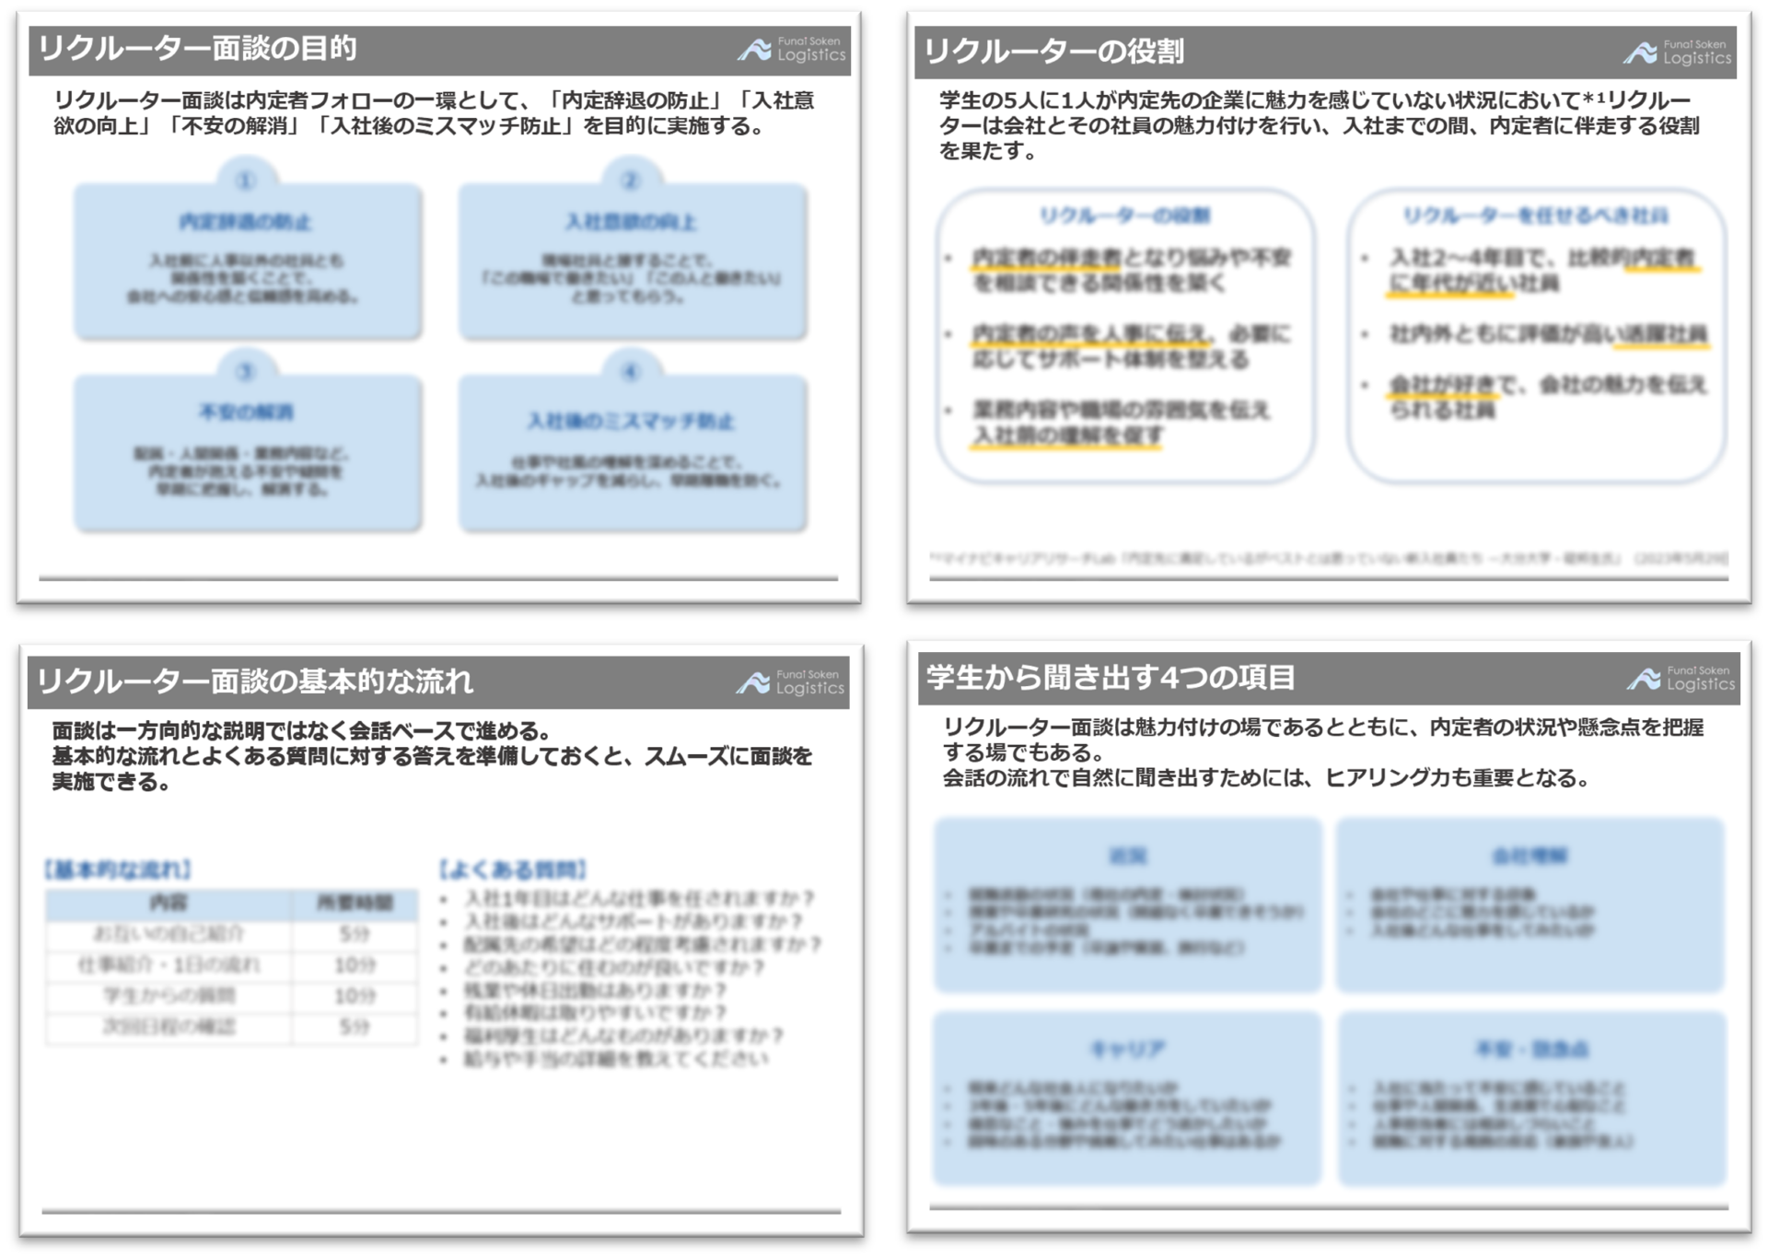Click the 学生から聞き出す4つの項目 slide title
The height and width of the screenshot is (1258, 1768).
1111,678
